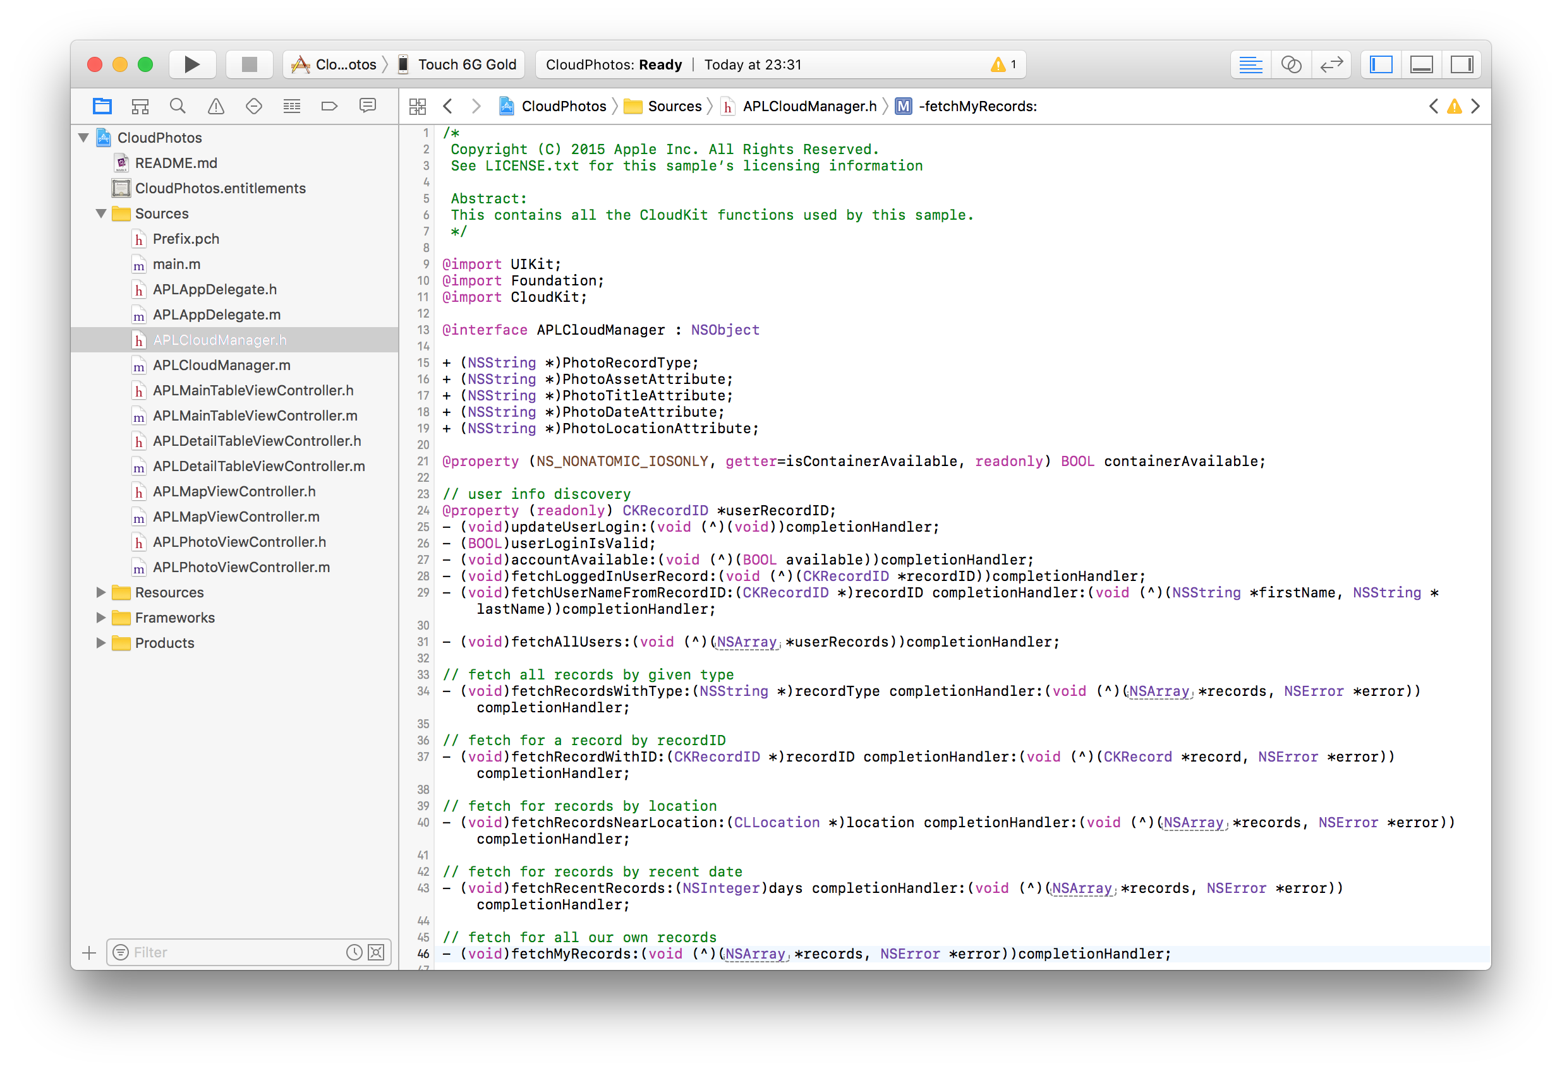
Task: Select the Clo...otos scheme in toolbar
Action: pos(334,64)
